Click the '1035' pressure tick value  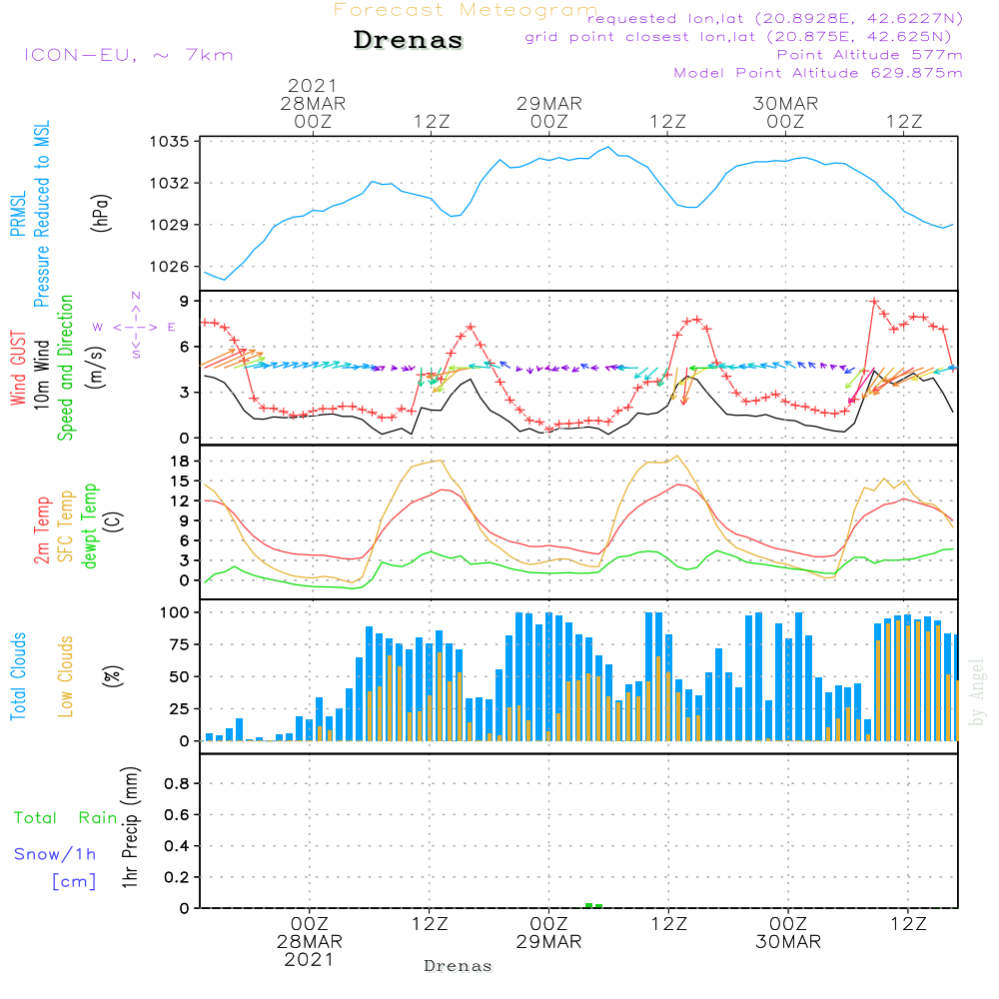tap(170, 142)
